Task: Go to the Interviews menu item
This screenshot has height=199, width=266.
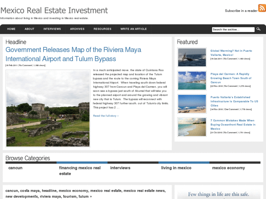Action: point(52,29)
